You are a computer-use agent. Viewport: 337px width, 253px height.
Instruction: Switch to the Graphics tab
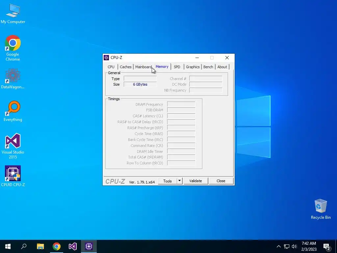coord(193,67)
